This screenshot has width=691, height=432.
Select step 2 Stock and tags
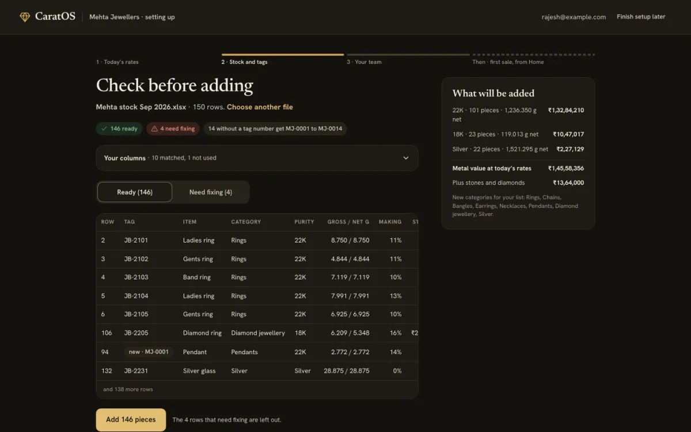tap(244, 62)
